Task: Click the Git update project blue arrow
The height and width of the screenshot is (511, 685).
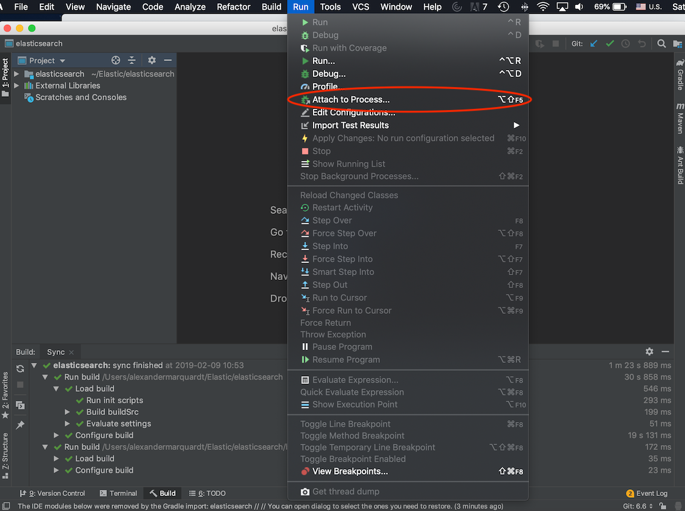Action: coord(594,44)
